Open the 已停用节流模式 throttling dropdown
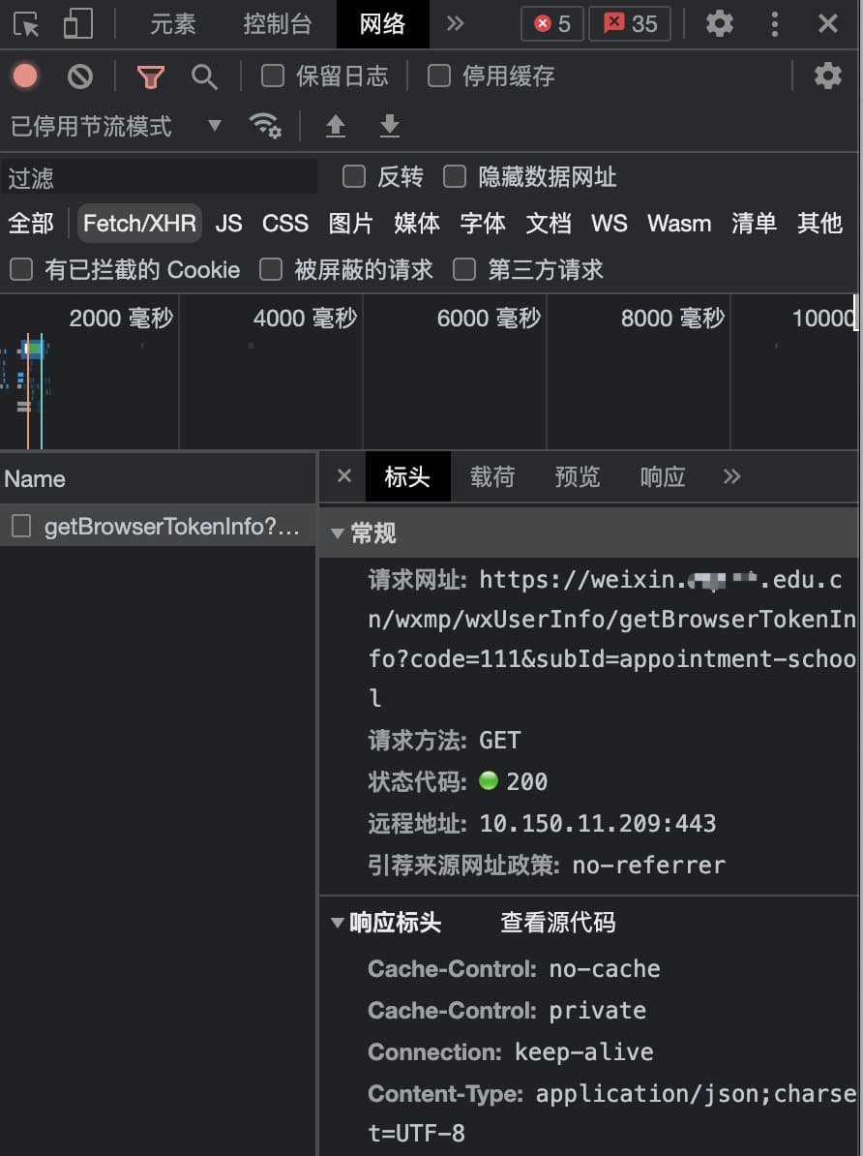The image size is (863, 1156). pos(116,126)
